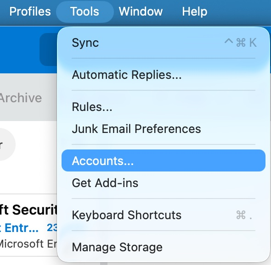Focus the dark blue search field
The image size is (271, 265).
[x=48, y=50]
